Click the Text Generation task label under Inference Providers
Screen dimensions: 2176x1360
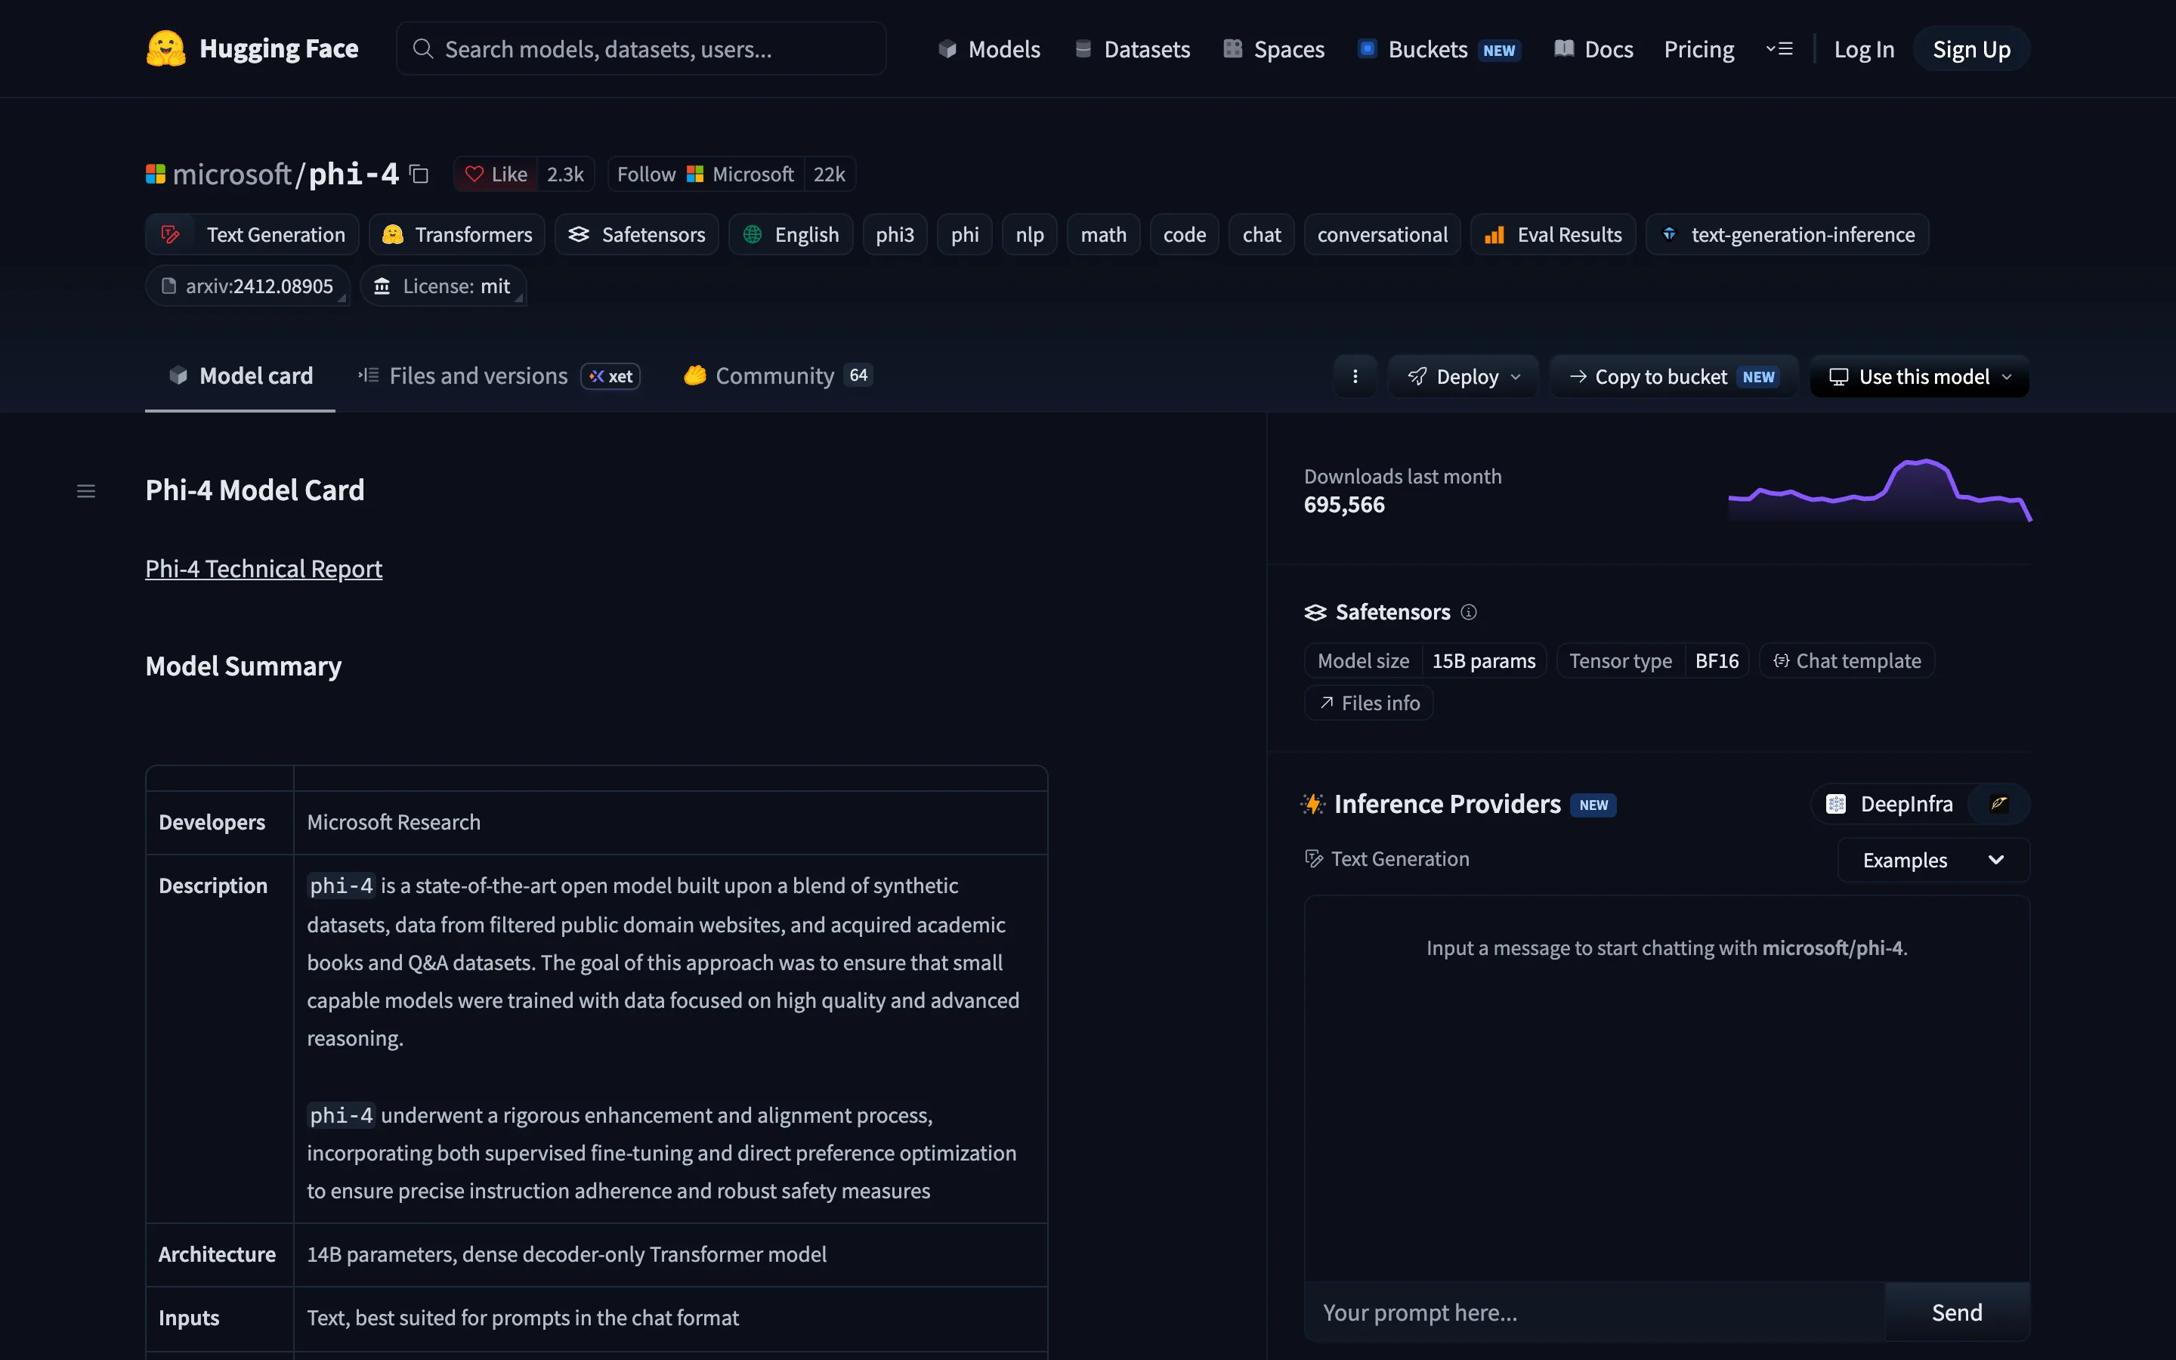1387,859
